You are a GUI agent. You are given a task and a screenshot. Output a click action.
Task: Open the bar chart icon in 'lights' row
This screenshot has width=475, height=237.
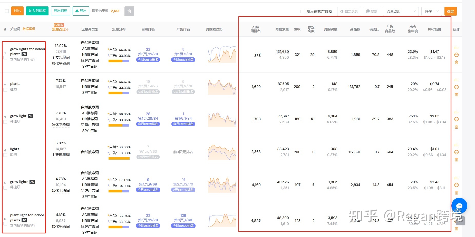[x=456, y=145]
